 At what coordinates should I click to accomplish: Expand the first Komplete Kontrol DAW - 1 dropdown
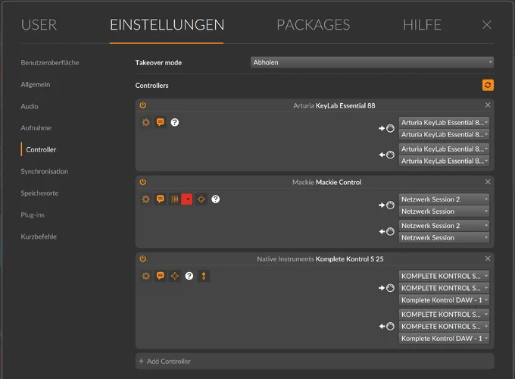(x=444, y=300)
